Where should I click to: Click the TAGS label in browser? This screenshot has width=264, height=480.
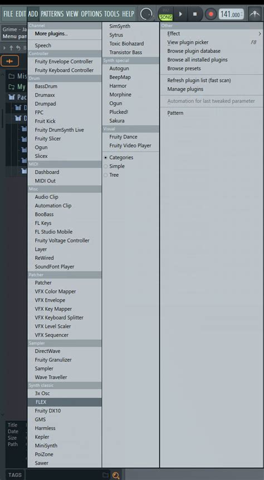click(15, 475)
